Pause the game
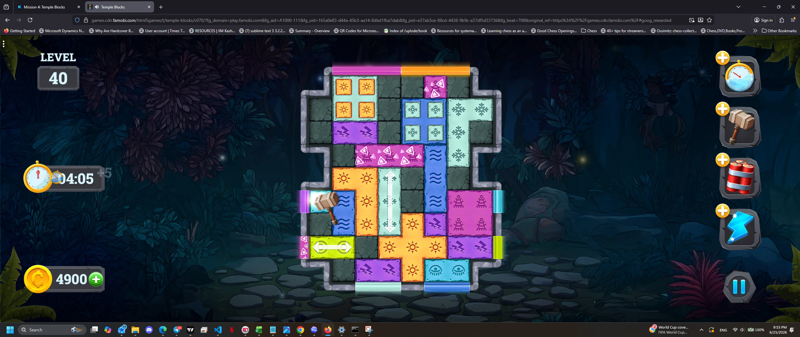 coord(739,287)
